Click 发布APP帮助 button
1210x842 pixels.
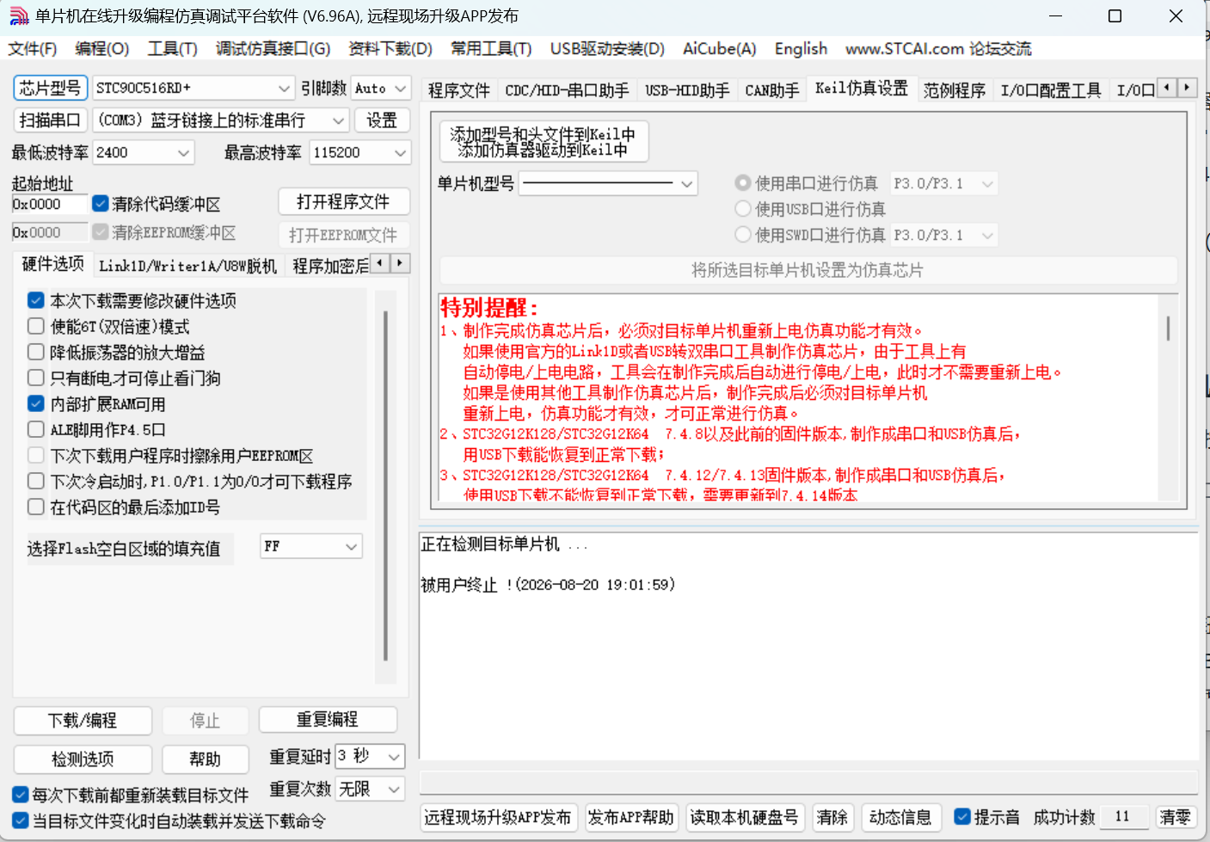point(631,817)
